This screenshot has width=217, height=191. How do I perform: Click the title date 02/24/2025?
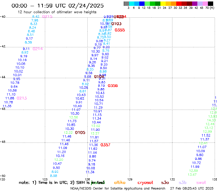tap(86, 6)
